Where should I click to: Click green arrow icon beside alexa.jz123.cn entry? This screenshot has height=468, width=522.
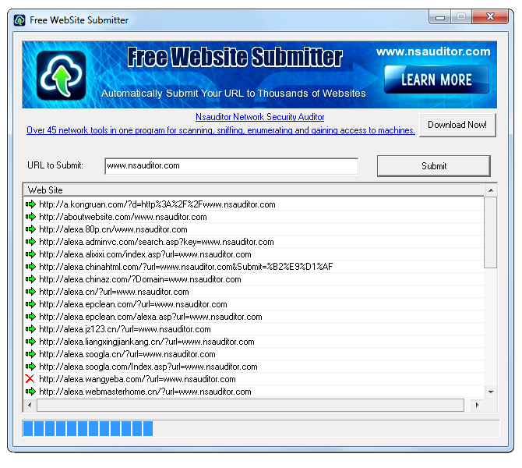[x=30, y=329]
